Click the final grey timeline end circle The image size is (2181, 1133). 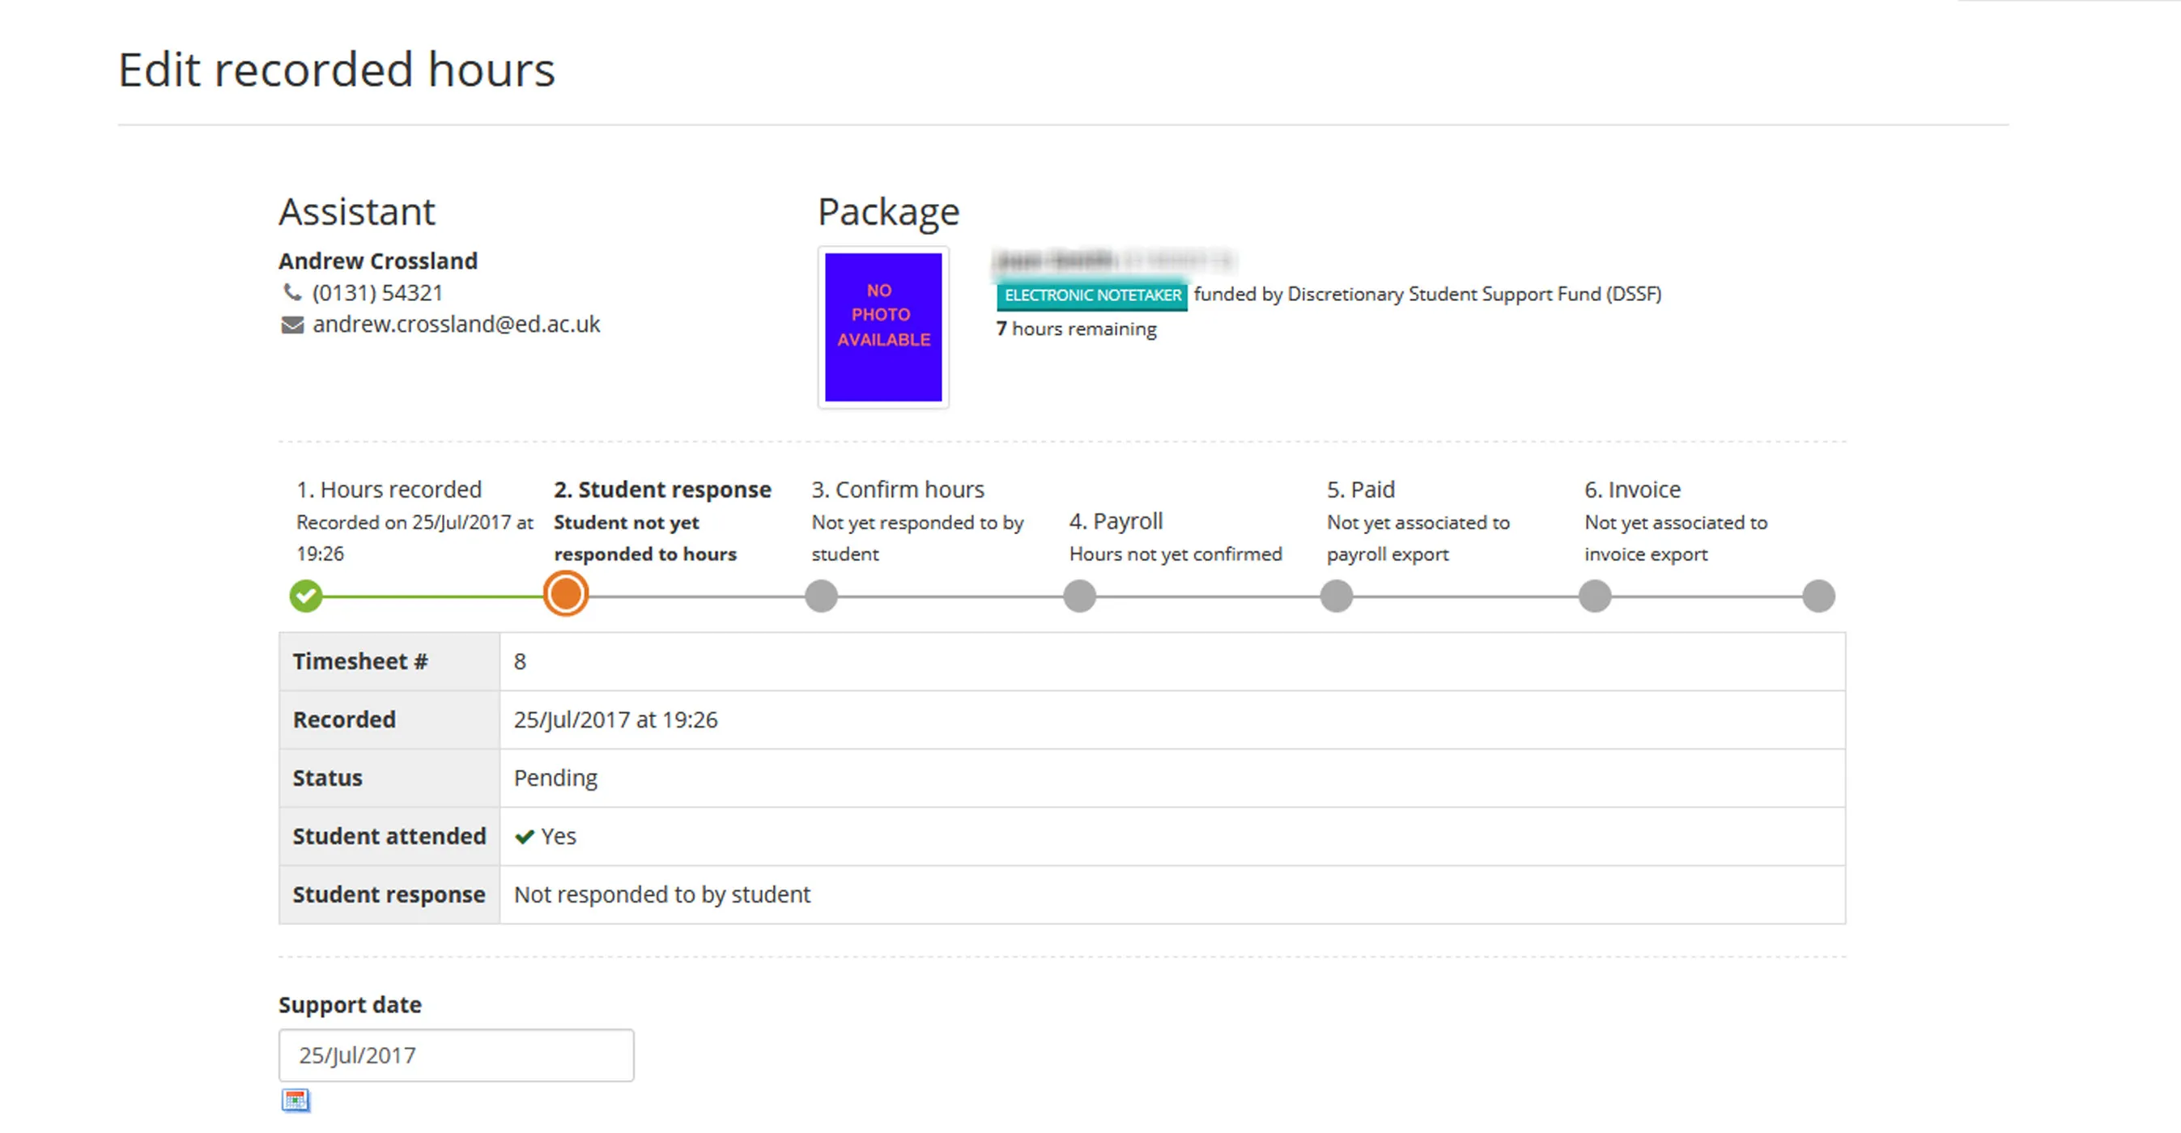[x=1818, y=596]
